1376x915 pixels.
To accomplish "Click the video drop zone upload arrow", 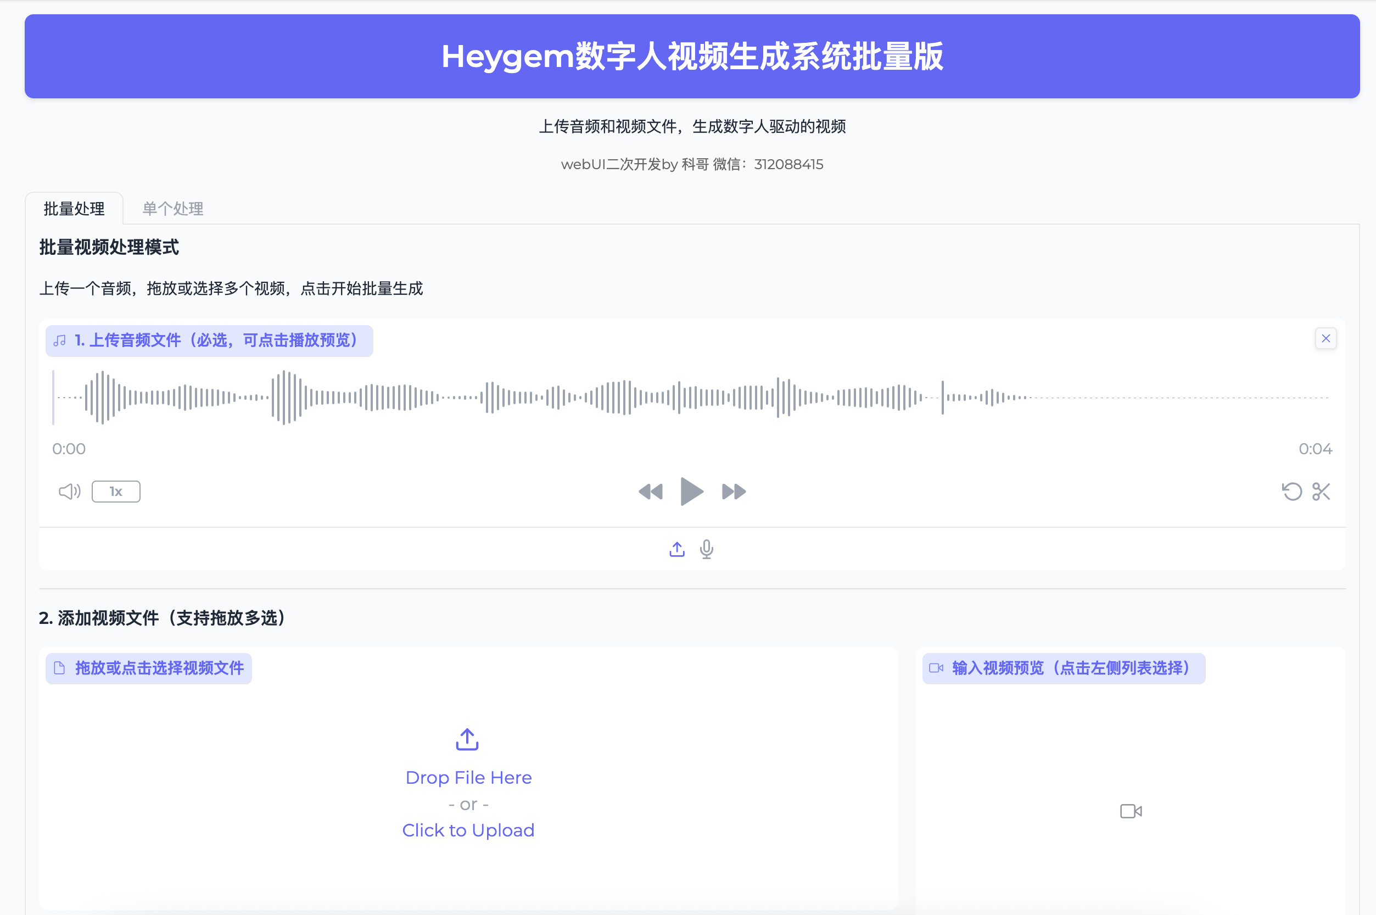I will 467,739.
